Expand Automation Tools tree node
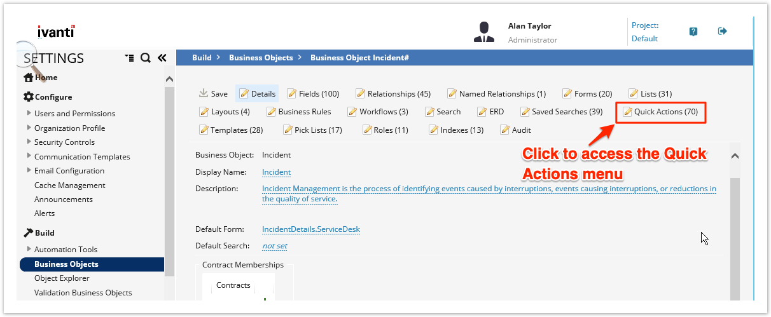The height and width of the screenshot is (317, 771). (x=29, y=249)
